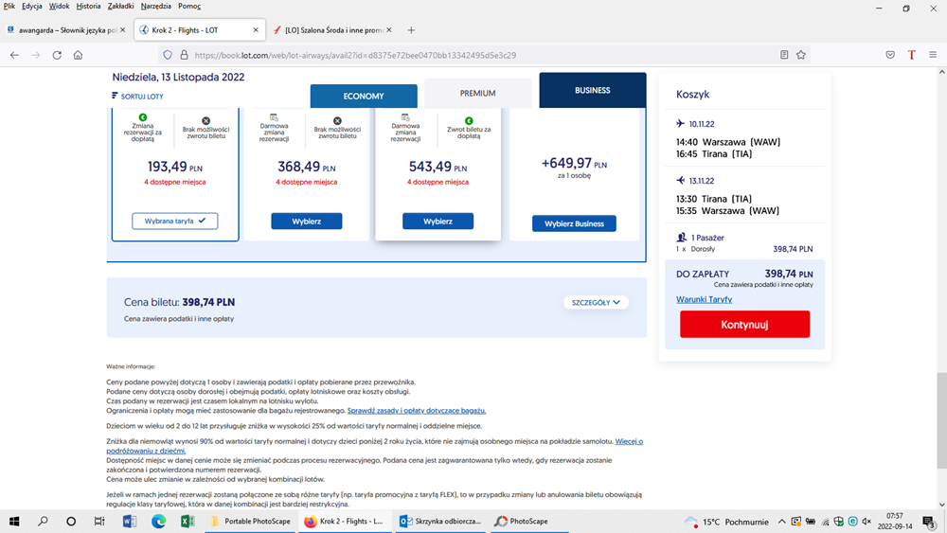Click the 07:57 taskbar clock
The height and width of the screenshot is (533, 947).
click(895, 521)
